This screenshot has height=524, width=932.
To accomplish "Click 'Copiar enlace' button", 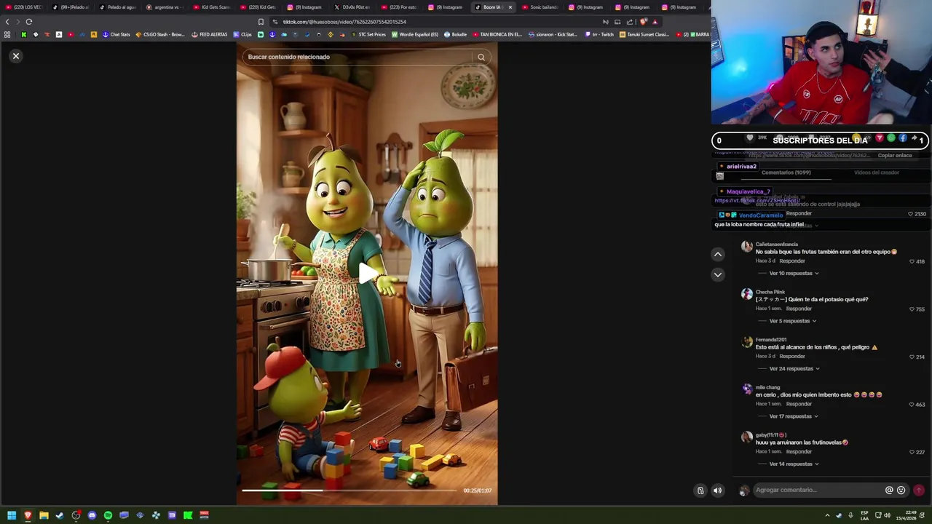I will 895,156.
